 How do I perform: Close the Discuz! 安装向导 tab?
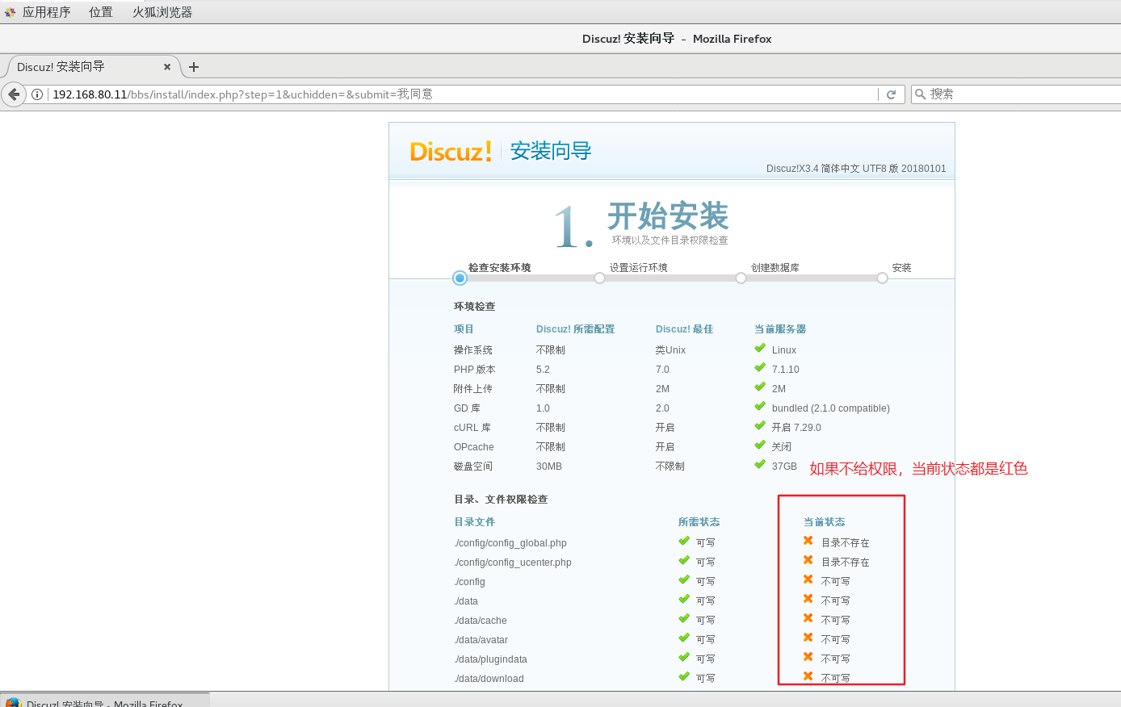click(x=167, y=67)
